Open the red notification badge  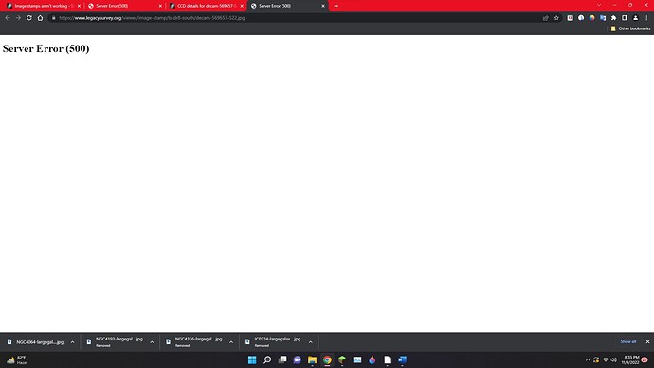645,359
